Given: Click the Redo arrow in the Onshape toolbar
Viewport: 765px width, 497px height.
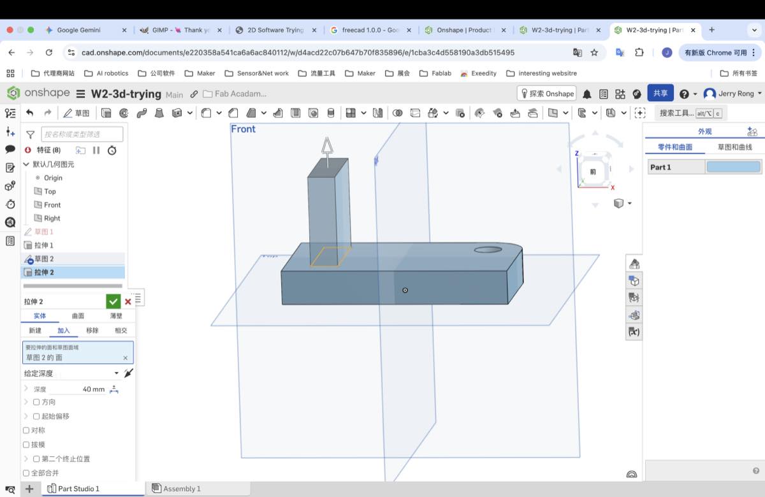Looking at the screenshot, I should (x=48, y=113).
